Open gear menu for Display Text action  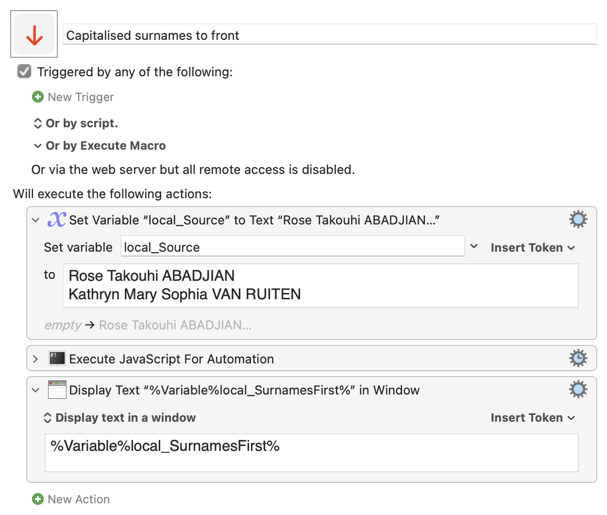click(578, 390)
